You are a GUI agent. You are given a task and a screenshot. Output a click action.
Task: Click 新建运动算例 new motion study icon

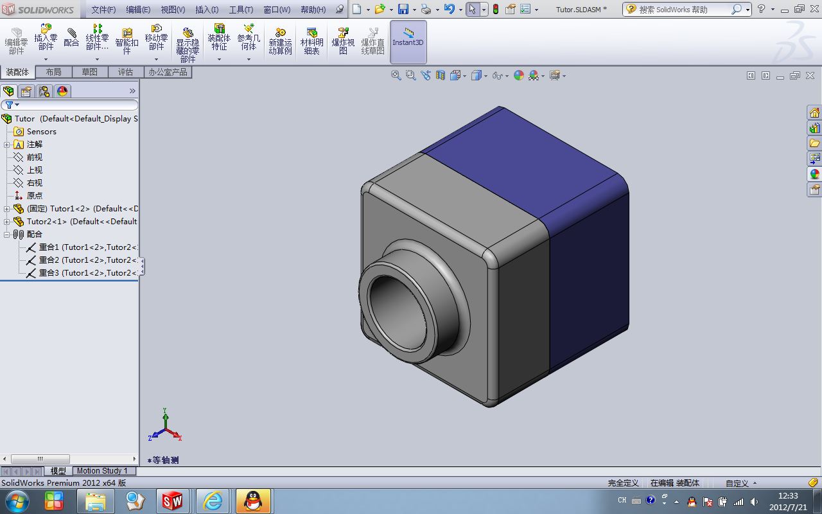point(280,41)
